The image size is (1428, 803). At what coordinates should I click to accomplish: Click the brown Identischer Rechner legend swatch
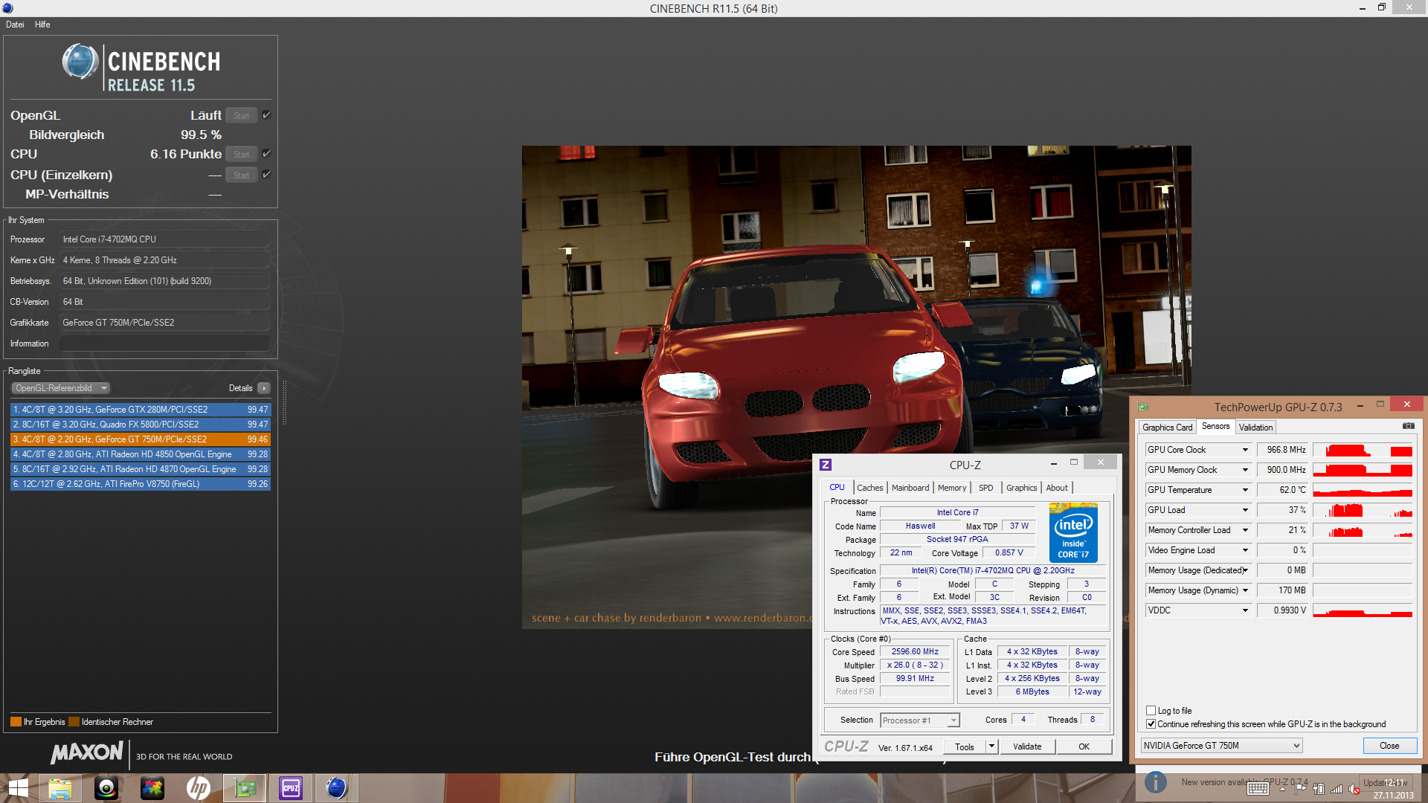click(74, 722)
